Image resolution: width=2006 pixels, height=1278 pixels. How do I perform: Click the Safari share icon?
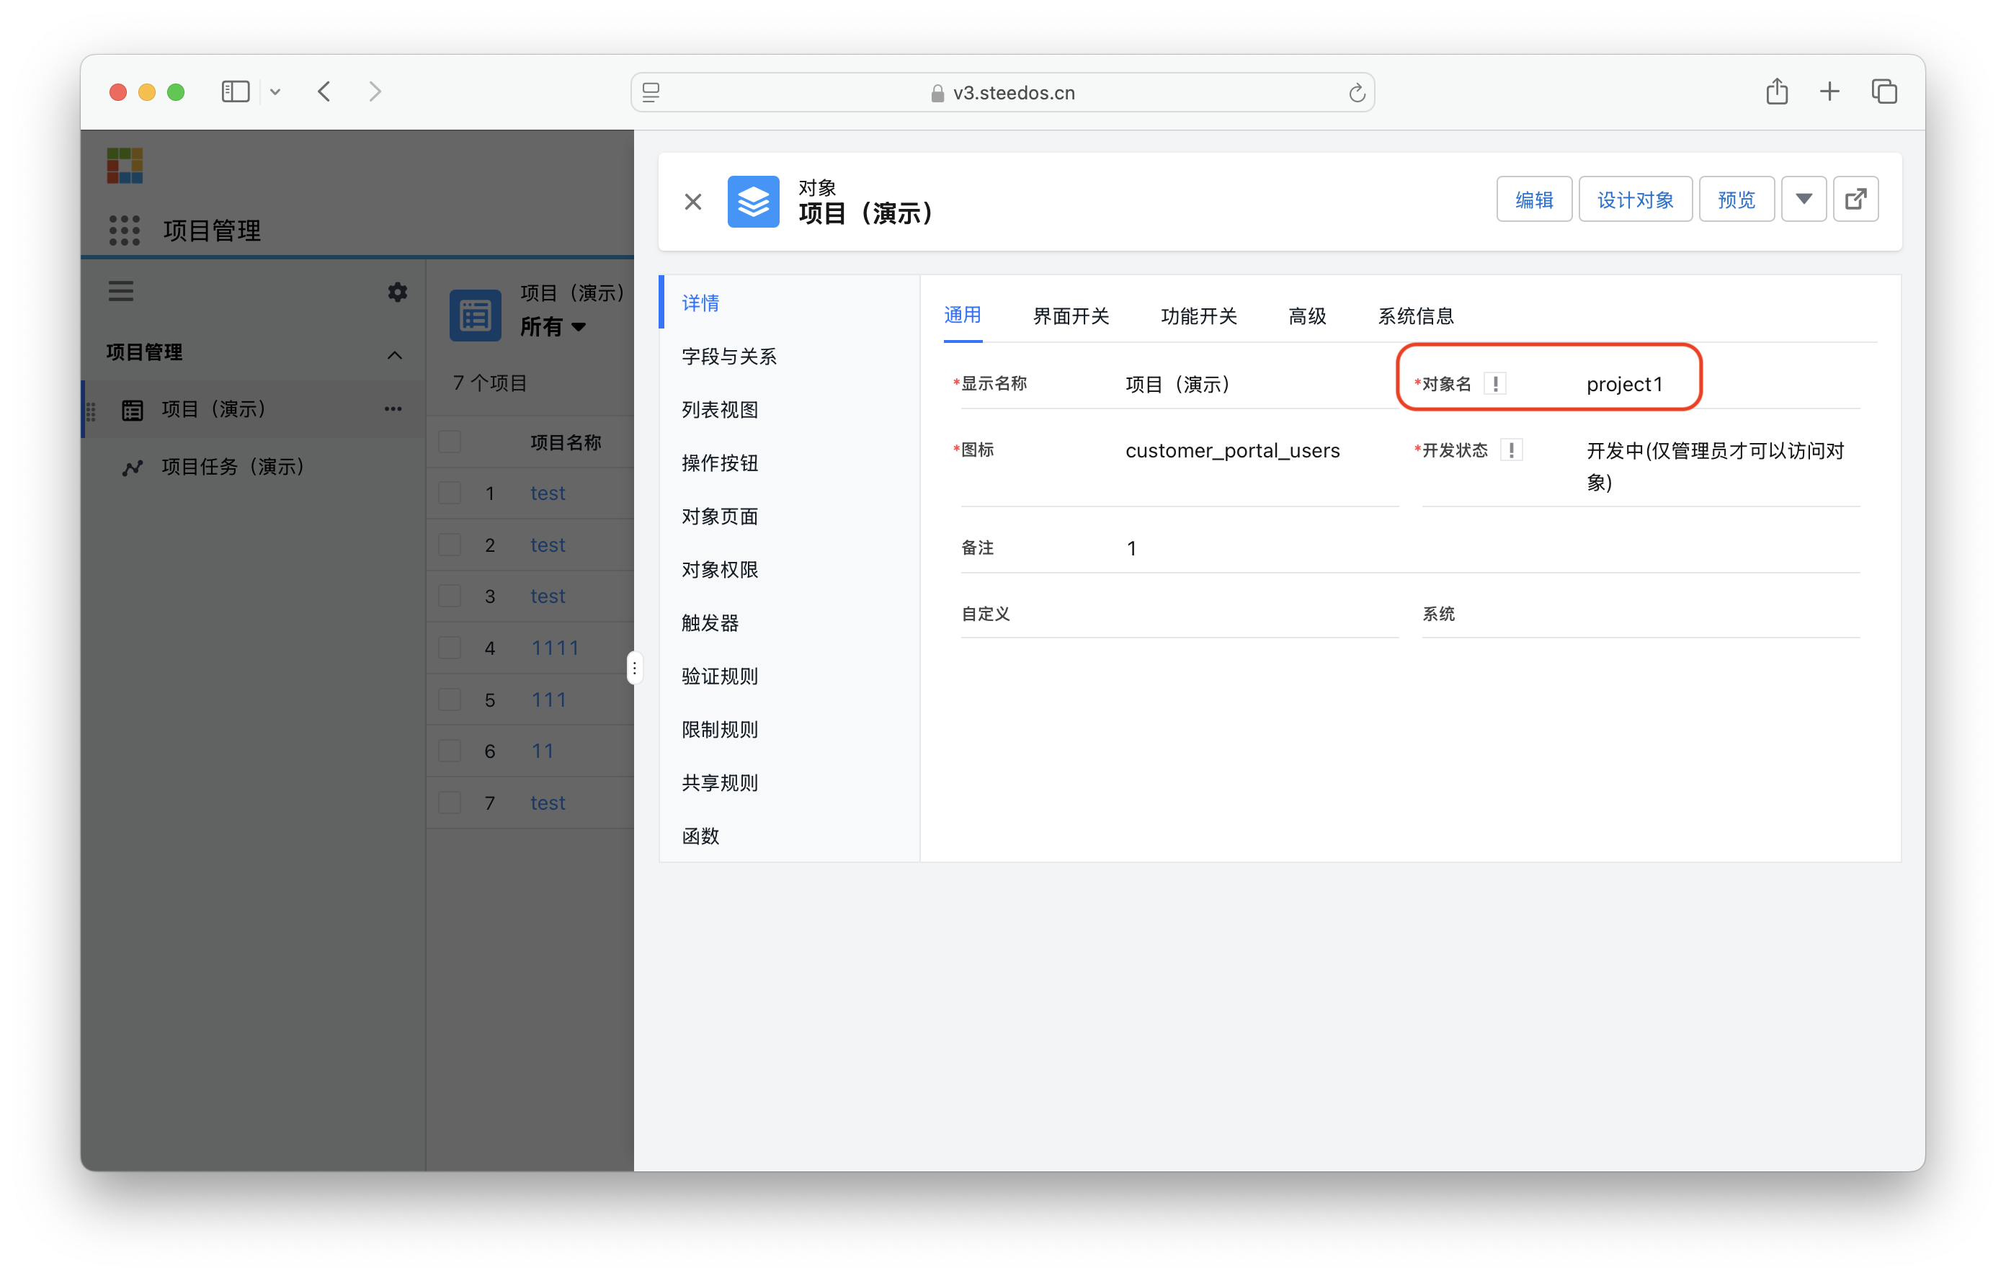[x=1776, y=91]
